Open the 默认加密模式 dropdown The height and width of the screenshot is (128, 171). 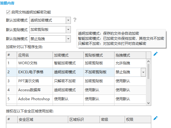click(68, 20)
